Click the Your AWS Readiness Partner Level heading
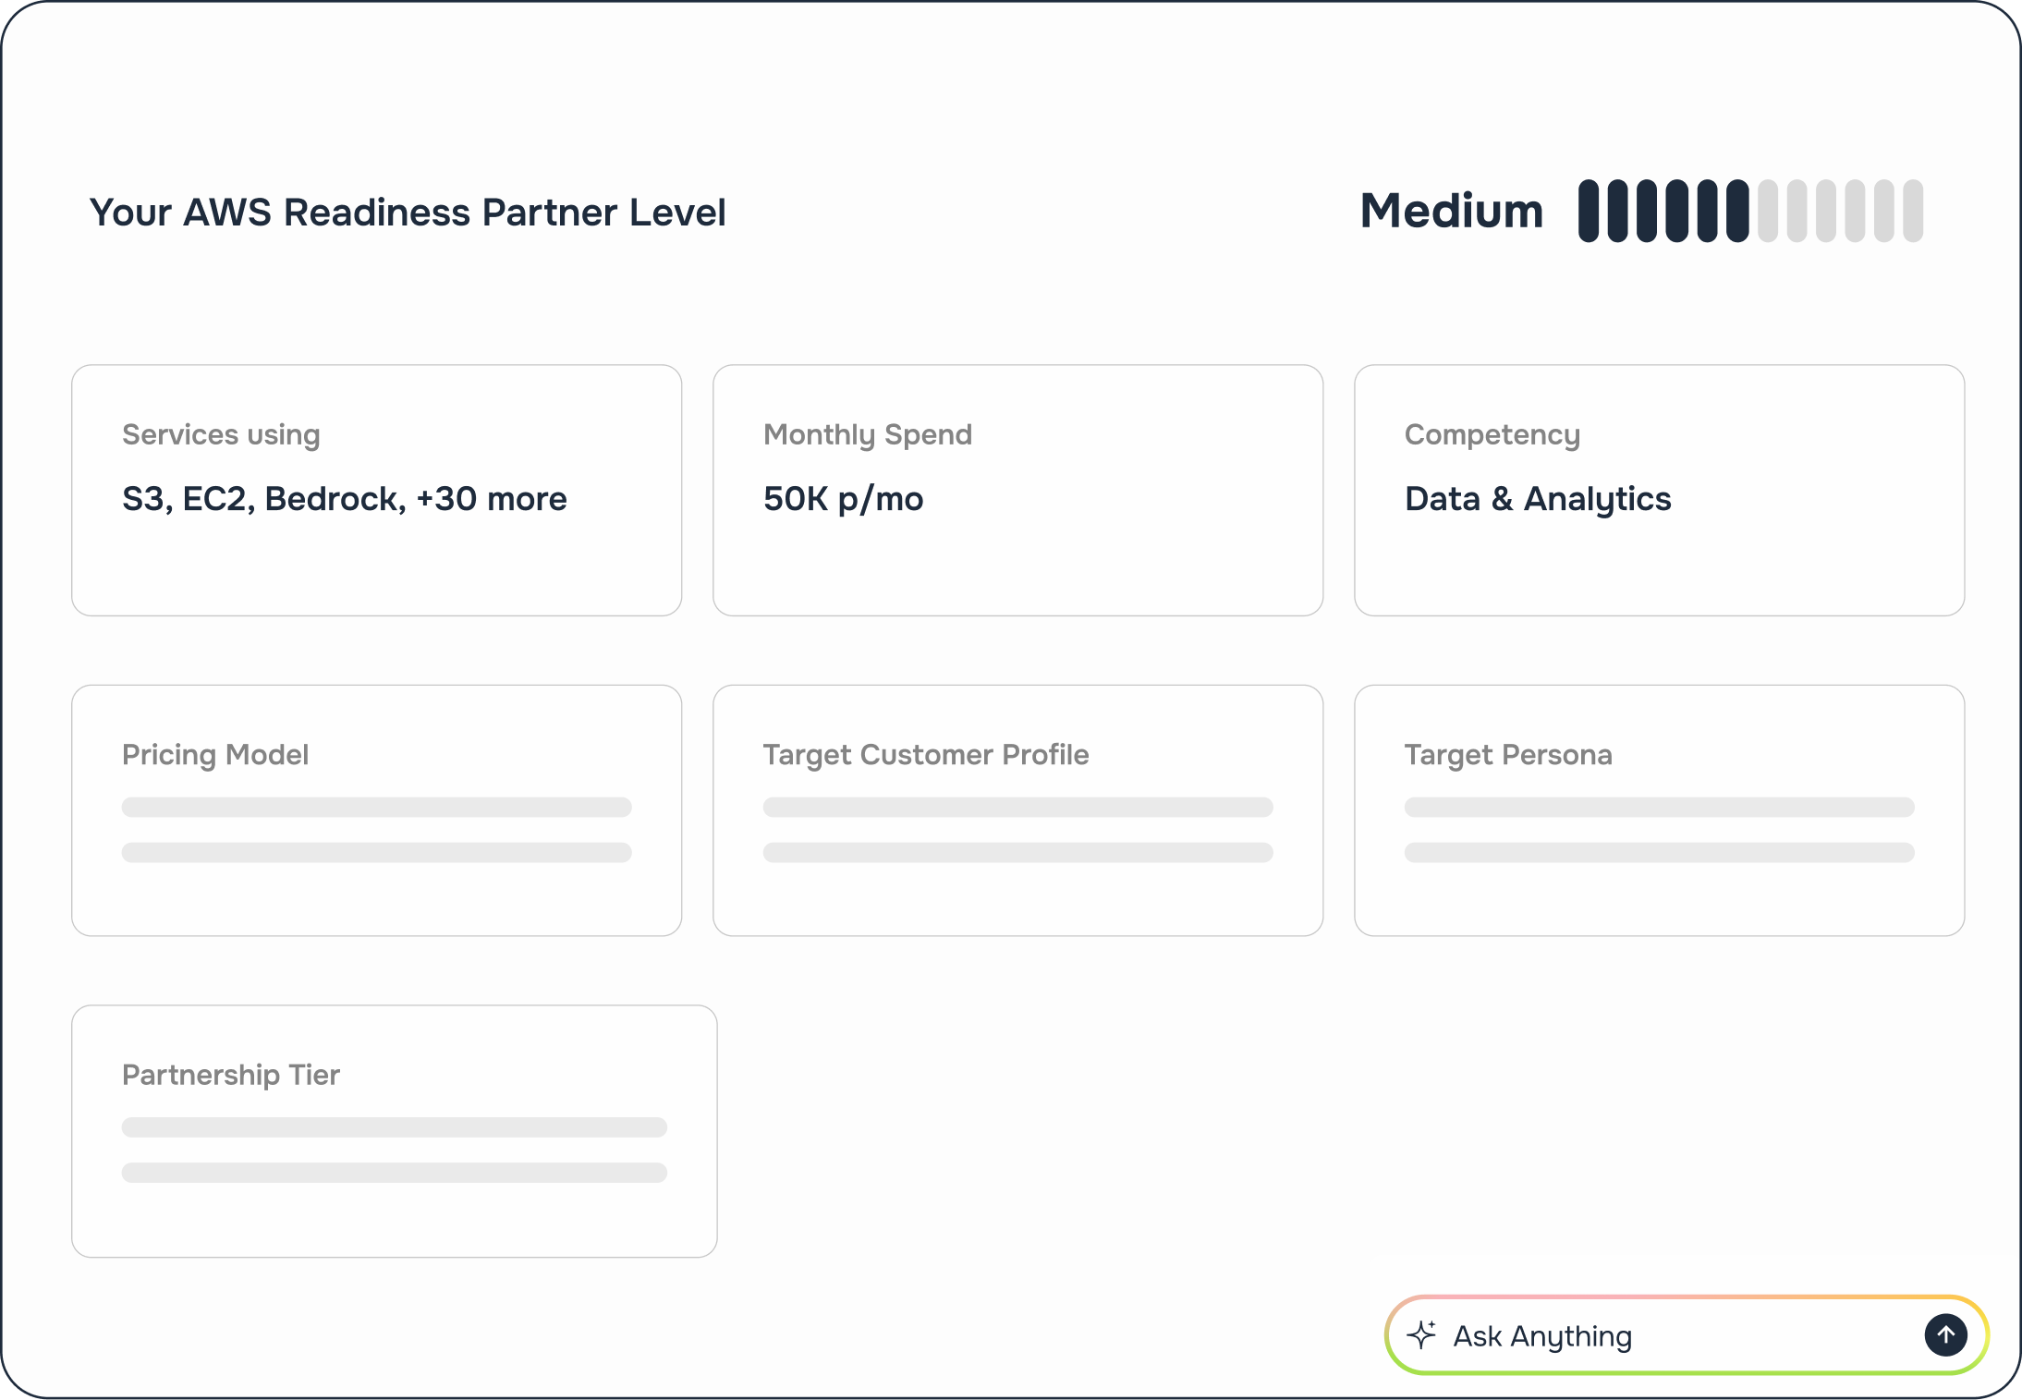The width and height of the screenshot is (2022, 1400). [408, 212]
